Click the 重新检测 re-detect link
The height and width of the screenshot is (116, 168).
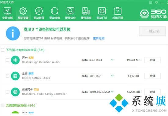[99, 38]
